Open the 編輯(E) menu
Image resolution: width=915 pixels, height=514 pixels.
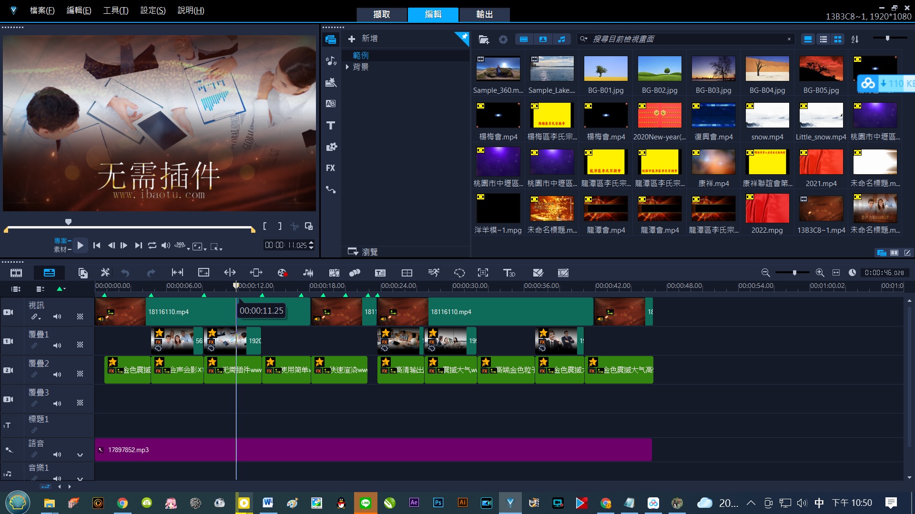coord(79,10)
